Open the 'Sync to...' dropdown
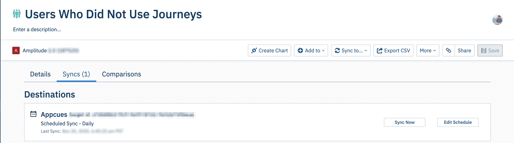The height and width of the screenshot is (143, 514). point(351,50)
